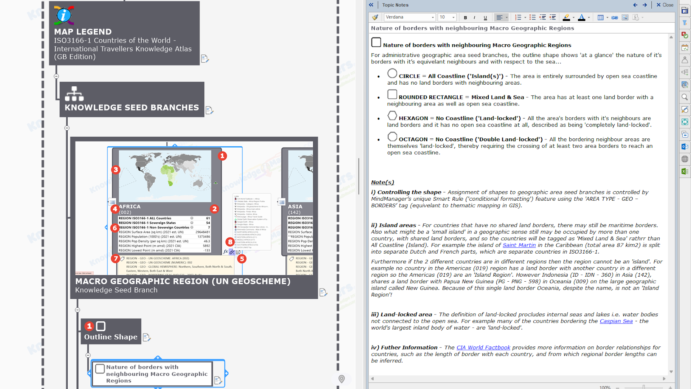Toggle checkbox beside notes heading title

pos(376,43)
